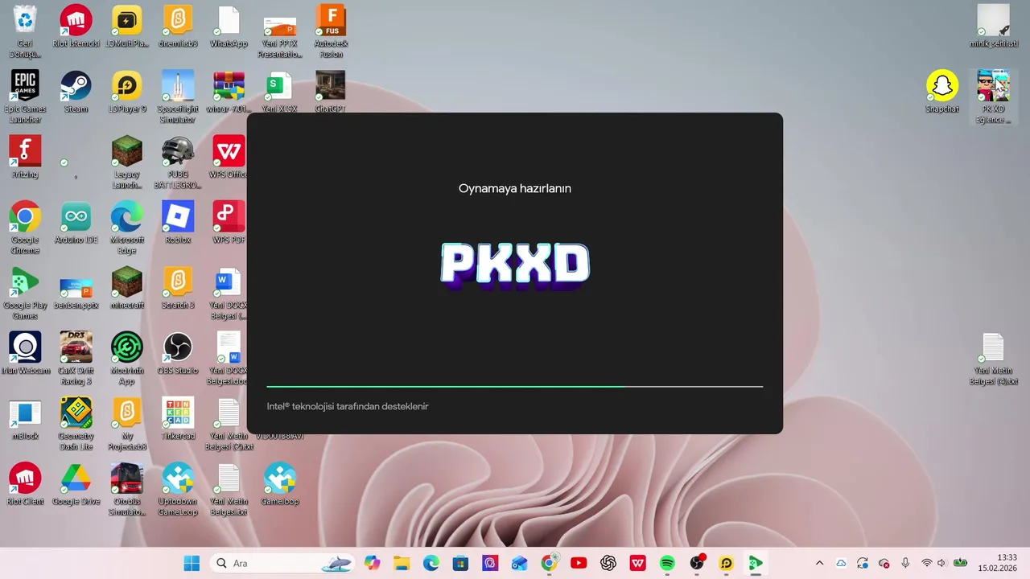Open Snapchat desktop shortcut
Image resolution: width=1030 pixels, height=579 pixels.
pos(942,92)
